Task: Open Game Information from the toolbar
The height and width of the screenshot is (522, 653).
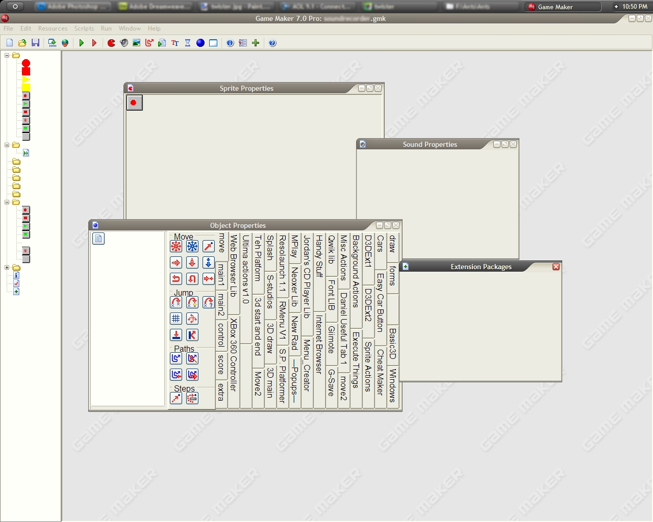Action: pyautogui.click(x=230, y=43)
